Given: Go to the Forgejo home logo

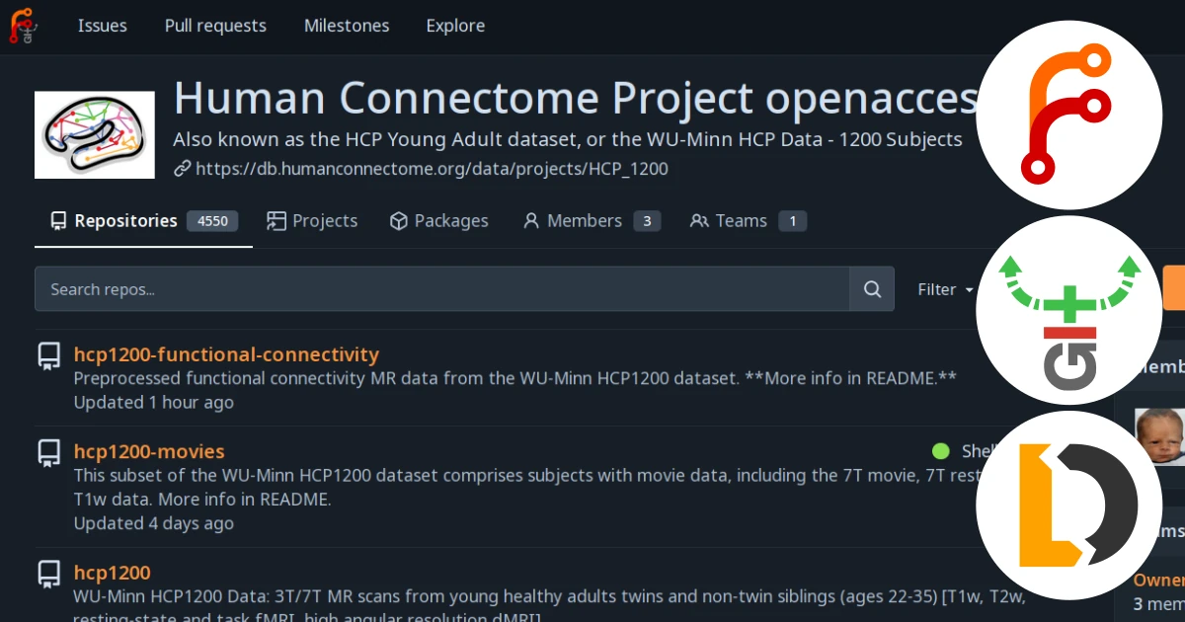Looking at the screenshot, I should [21, 26].
